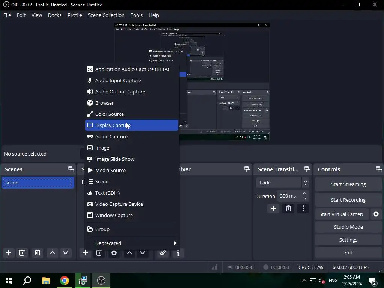Add a Game Capture source

coord(132,136)
